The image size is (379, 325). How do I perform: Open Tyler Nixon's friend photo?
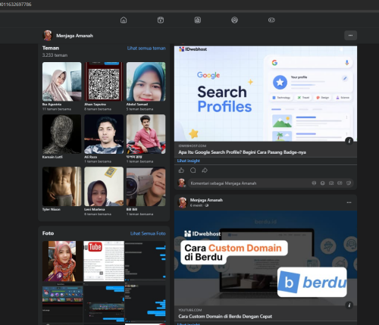62,186
